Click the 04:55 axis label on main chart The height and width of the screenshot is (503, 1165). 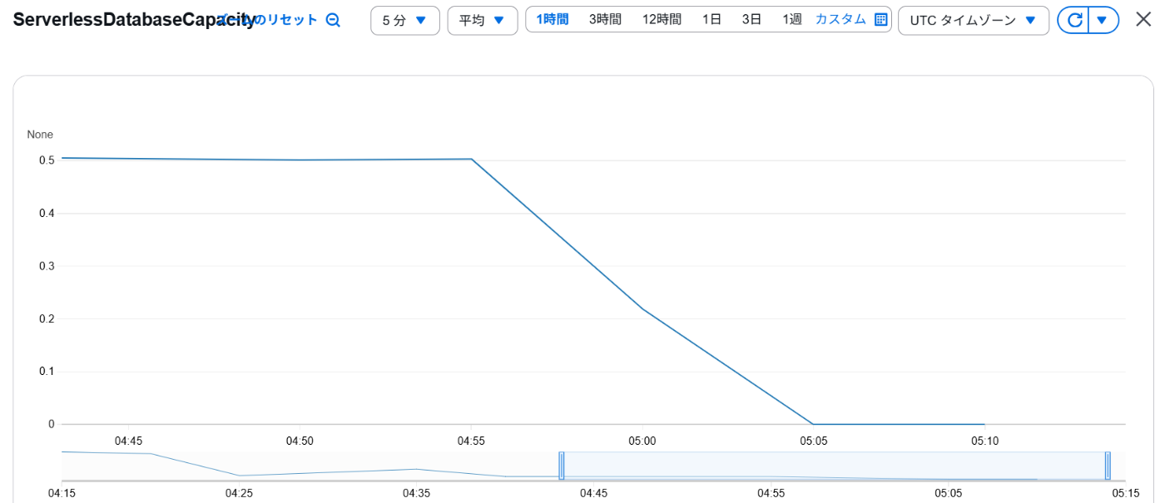pos(471,441)
